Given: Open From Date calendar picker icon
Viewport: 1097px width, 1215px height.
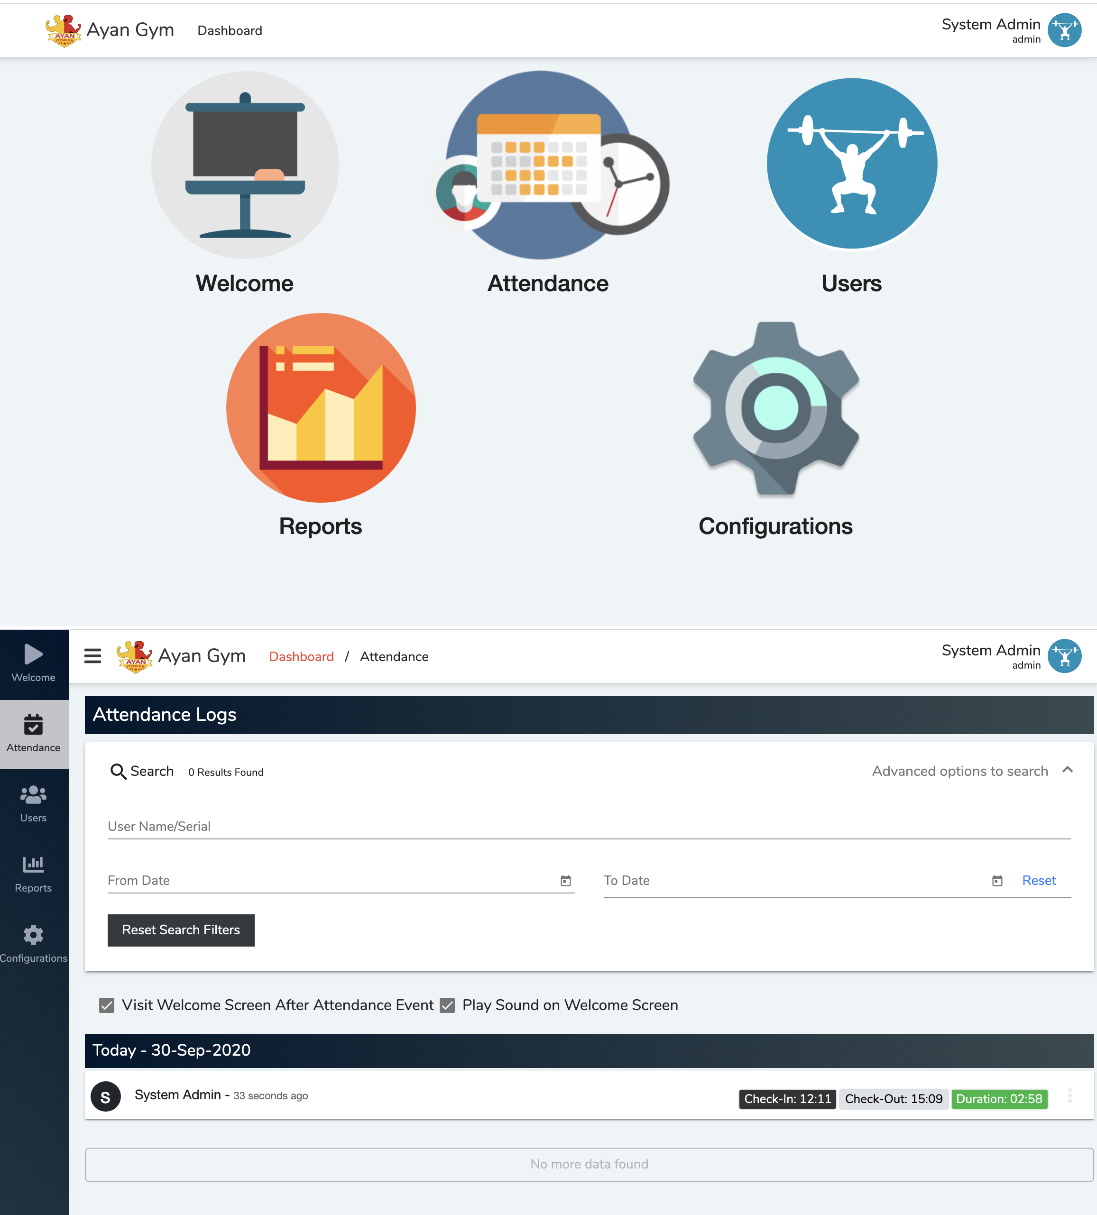Looking at the screenshot, I should click(x=565, y=881).
